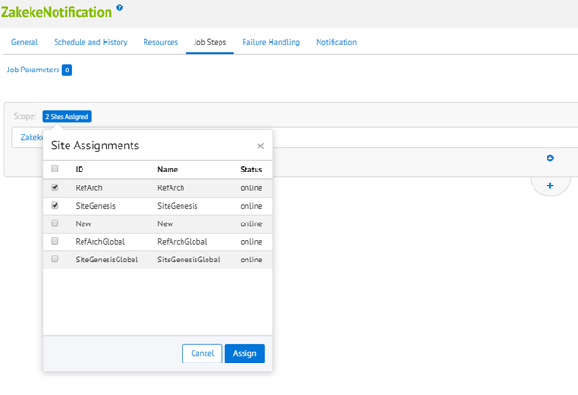Click the New name cell
Screen dimensions: 578x395
pyautogui.click(x=166, y=223)
